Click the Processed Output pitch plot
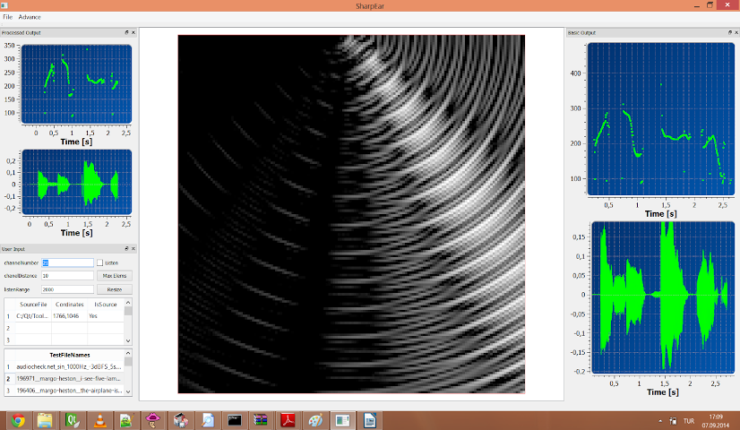The image size is (740, 430). [x=76, y=84]
